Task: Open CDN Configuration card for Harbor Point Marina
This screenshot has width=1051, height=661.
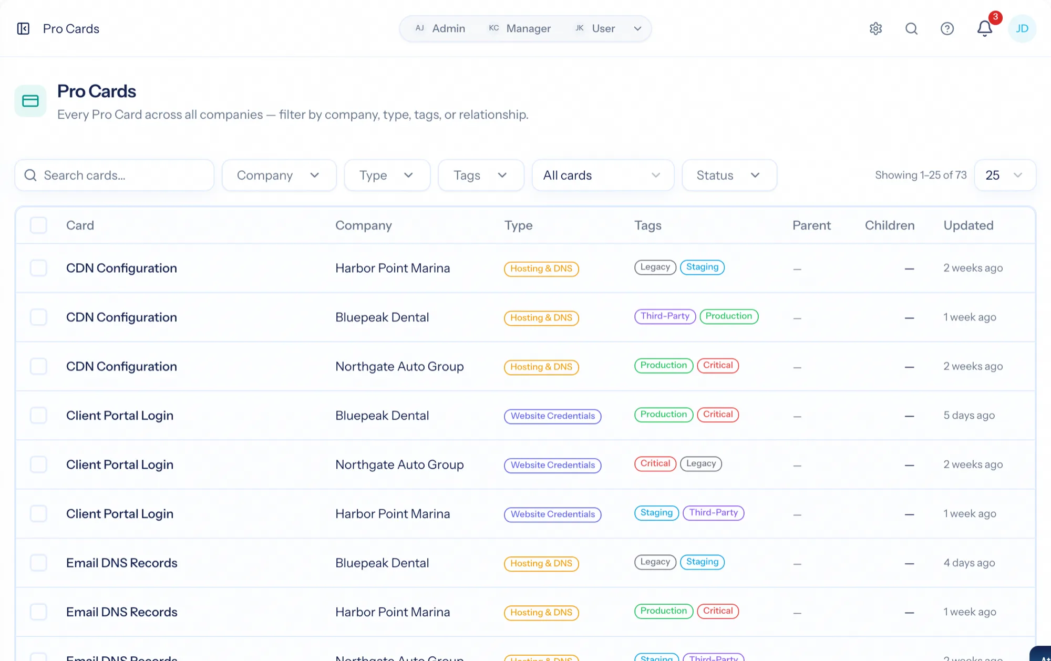Action: (x=121, y=268)
